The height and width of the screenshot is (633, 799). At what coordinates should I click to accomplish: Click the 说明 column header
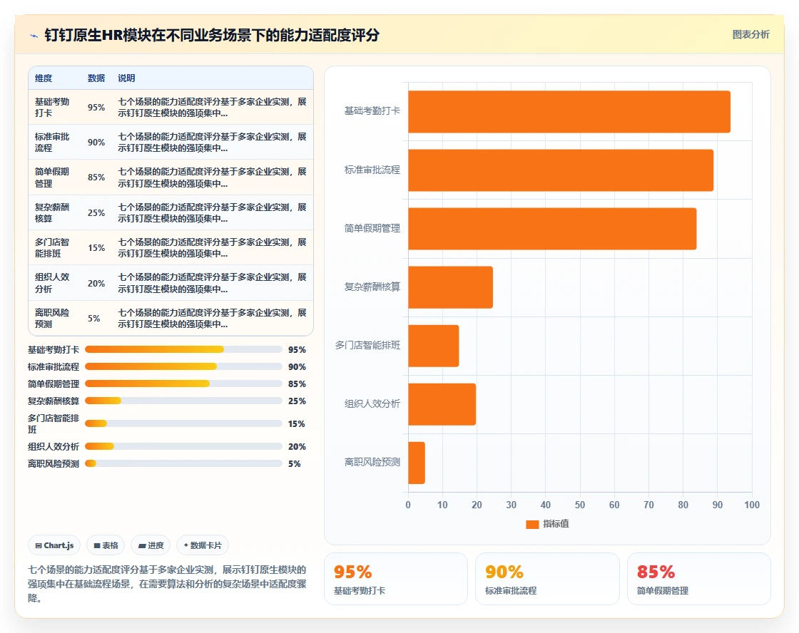point(126,78)
